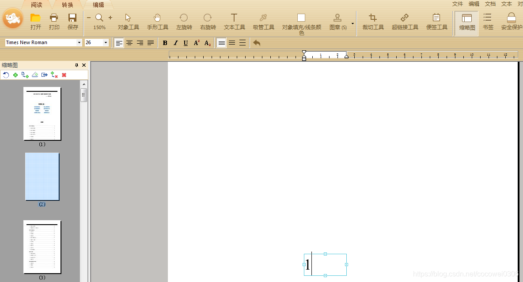523x282 pixels.
Task: Open the 文档 menu
Action: (x=490, y=4)
